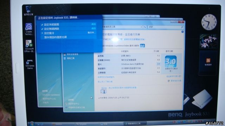Click the memory (RAM) score row
The height and width of the screenshot is (126, 225).
129,60
